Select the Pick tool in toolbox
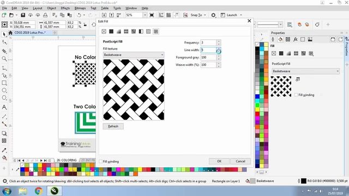The image size is (349, 196). (x=4, y=34)
